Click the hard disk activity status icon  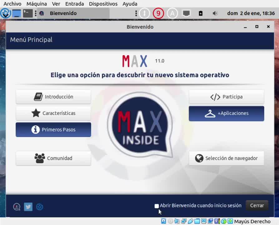tap(164, 221)
